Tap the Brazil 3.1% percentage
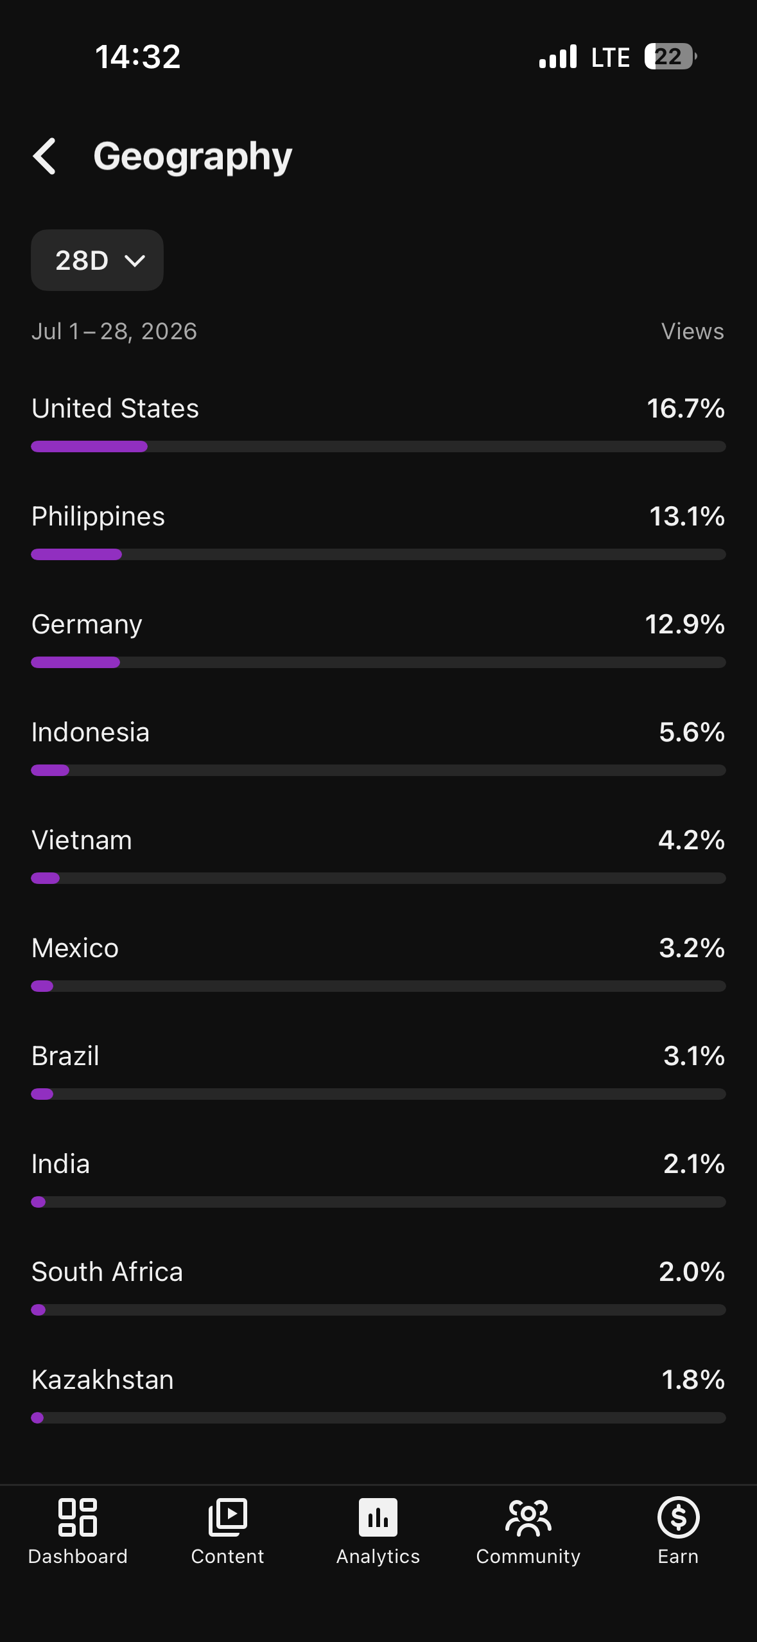Screen dimensions: 757x1642 (x=693, y=1056)
